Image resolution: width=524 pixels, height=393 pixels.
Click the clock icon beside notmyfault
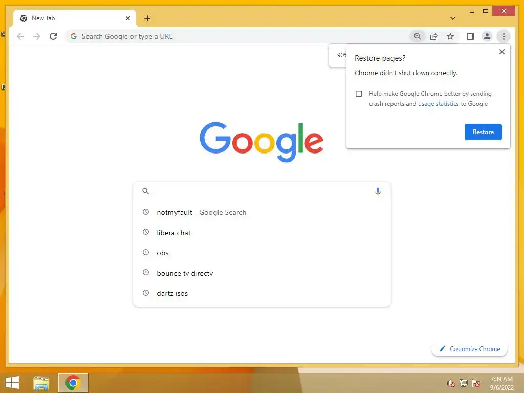[146, 212]
